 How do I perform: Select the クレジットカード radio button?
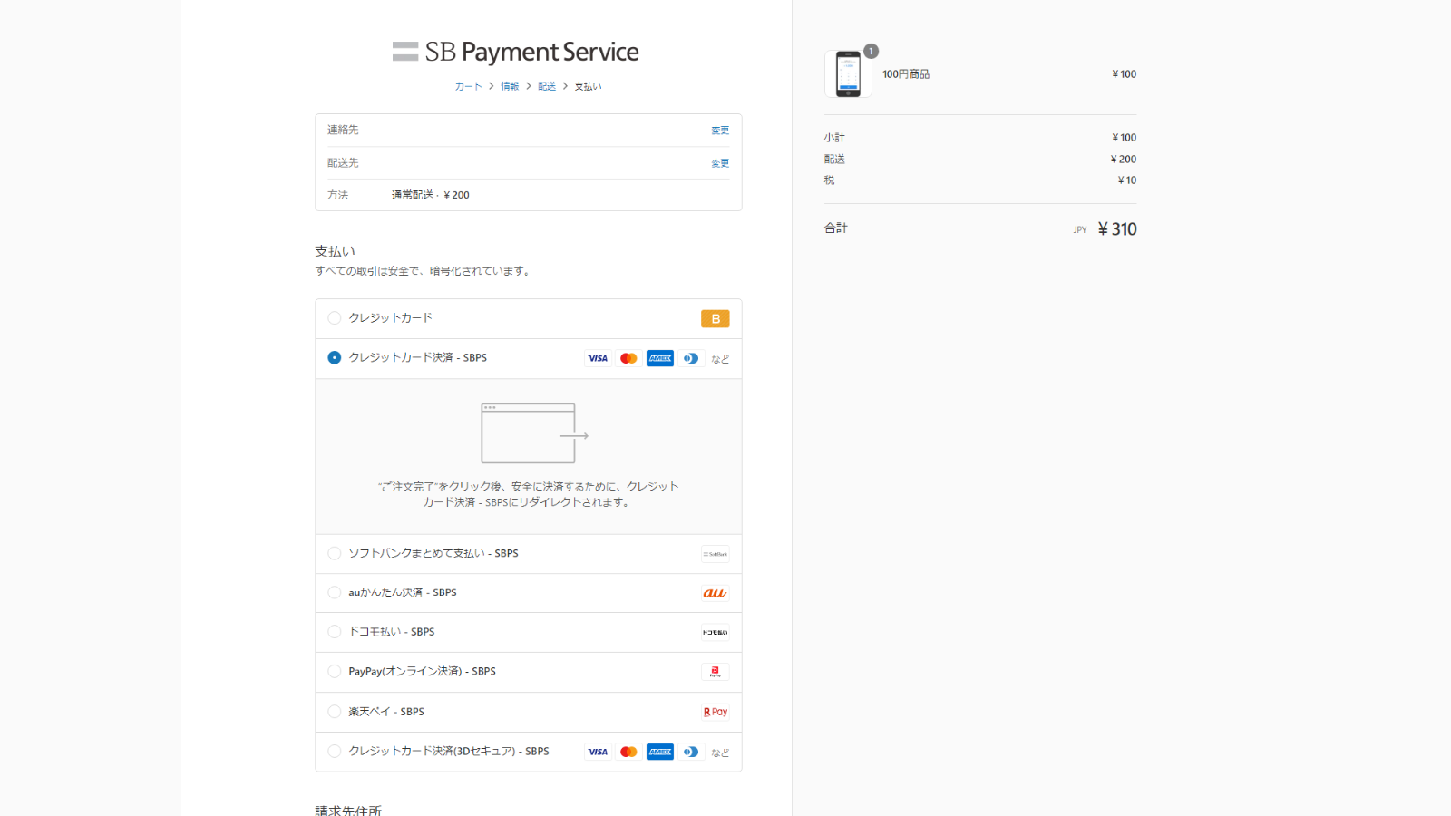(x=335, y=318)
